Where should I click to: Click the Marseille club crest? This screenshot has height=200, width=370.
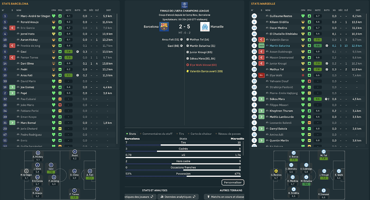(205, 27)
